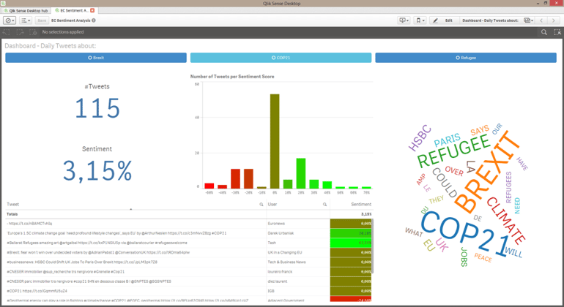
Task: Click the Tech & Business News cell
Action: [x=298, y=262]
